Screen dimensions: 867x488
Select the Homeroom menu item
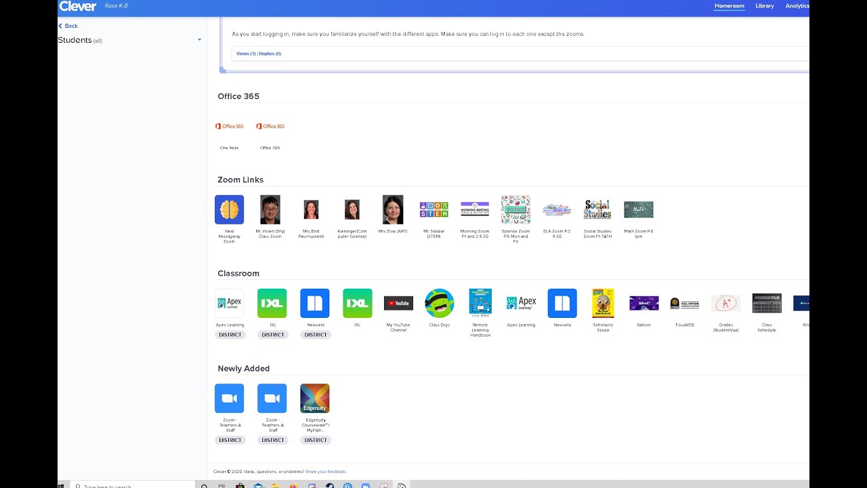729,5
